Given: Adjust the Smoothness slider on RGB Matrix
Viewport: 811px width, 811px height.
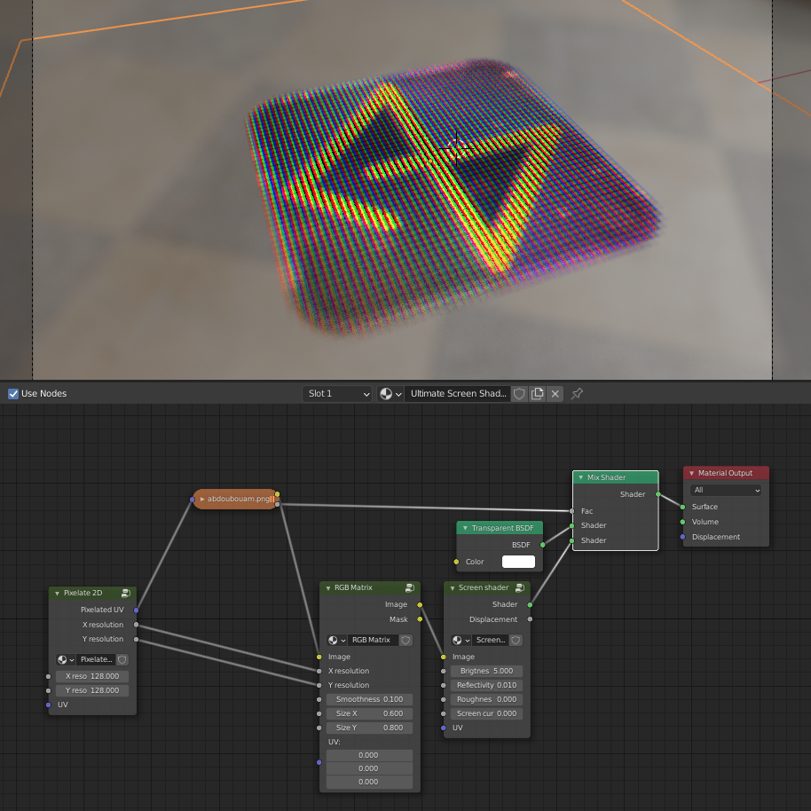Looking at the screenshot, I should 368,698.
